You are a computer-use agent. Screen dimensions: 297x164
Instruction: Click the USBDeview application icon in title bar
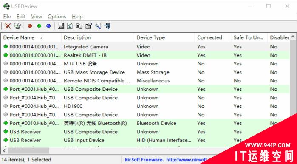point(7,6)
